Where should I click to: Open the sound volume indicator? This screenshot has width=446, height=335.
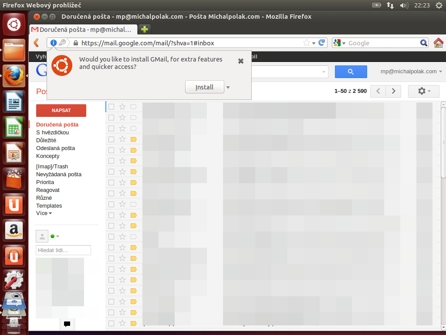(x=404, y=5)
